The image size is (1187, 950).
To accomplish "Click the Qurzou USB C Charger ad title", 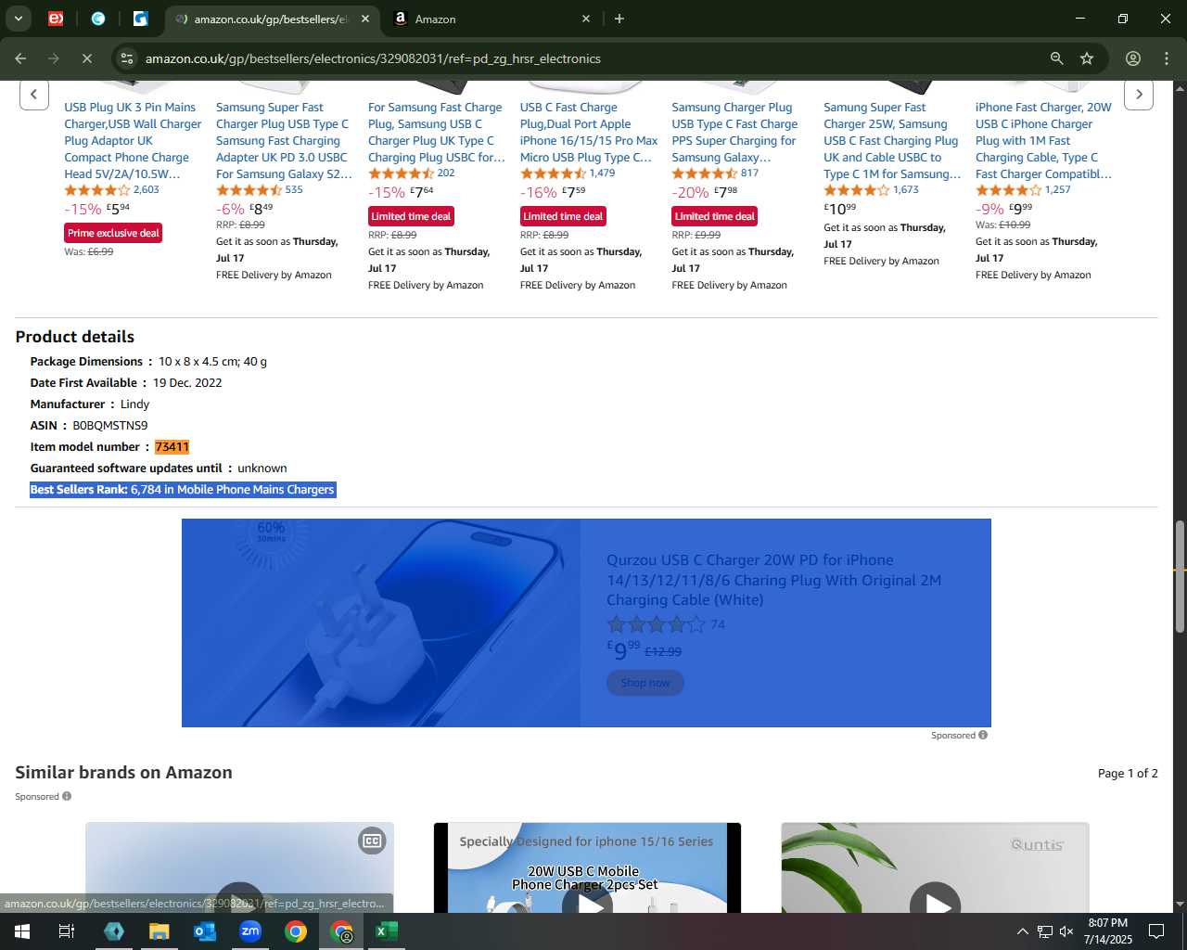I will tap(773, 580).
